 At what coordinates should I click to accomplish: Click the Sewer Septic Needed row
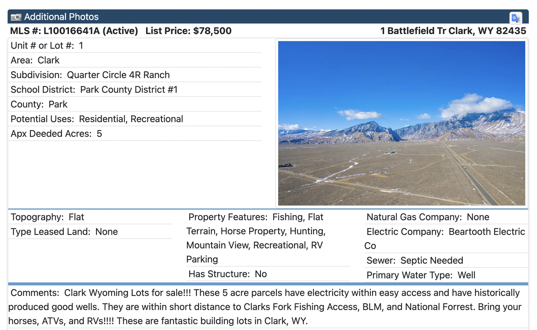point(446,260)
